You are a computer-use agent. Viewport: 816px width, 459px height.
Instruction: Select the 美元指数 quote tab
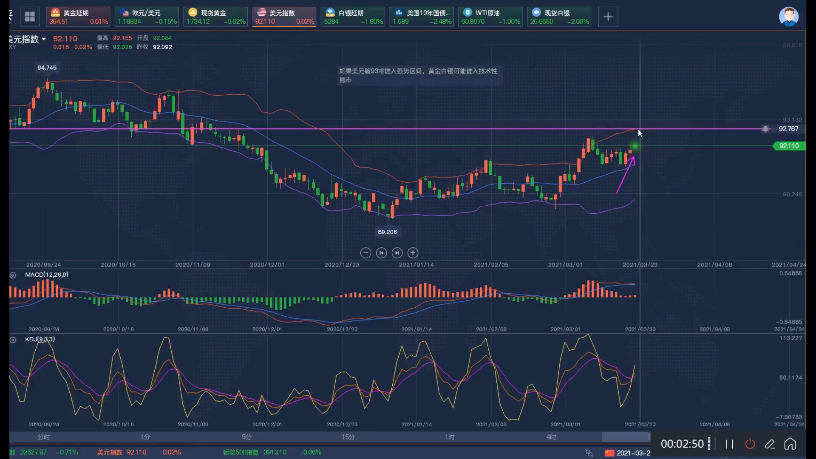(284, 17)
